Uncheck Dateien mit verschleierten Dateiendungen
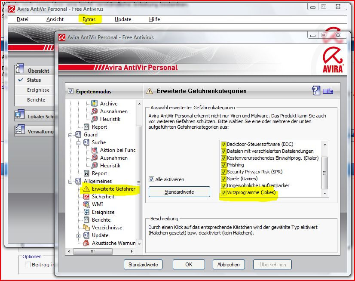The image size is (355, 281). point(223,151)
